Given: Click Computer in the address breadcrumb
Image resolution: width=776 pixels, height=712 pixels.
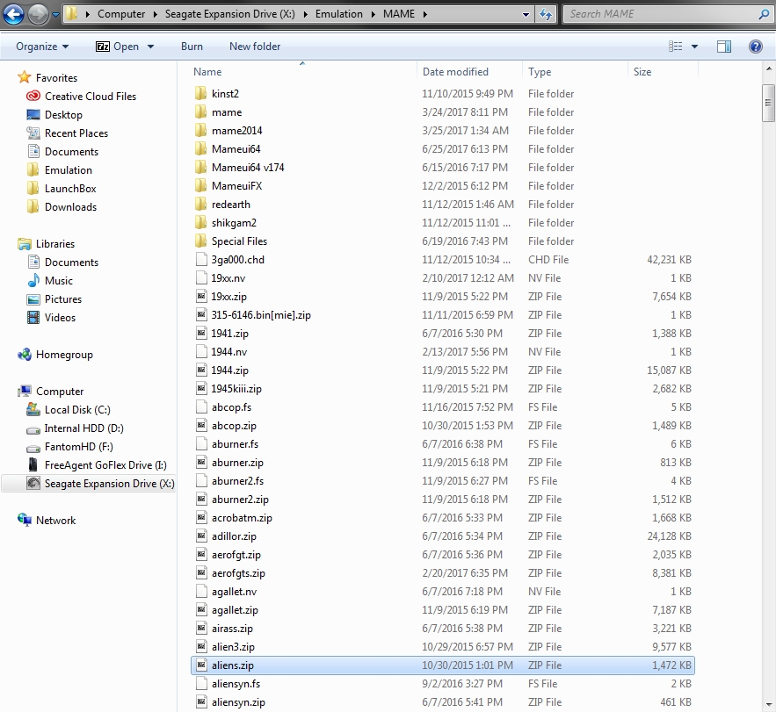Looking at the screenshot, I should tap(121, 14).
